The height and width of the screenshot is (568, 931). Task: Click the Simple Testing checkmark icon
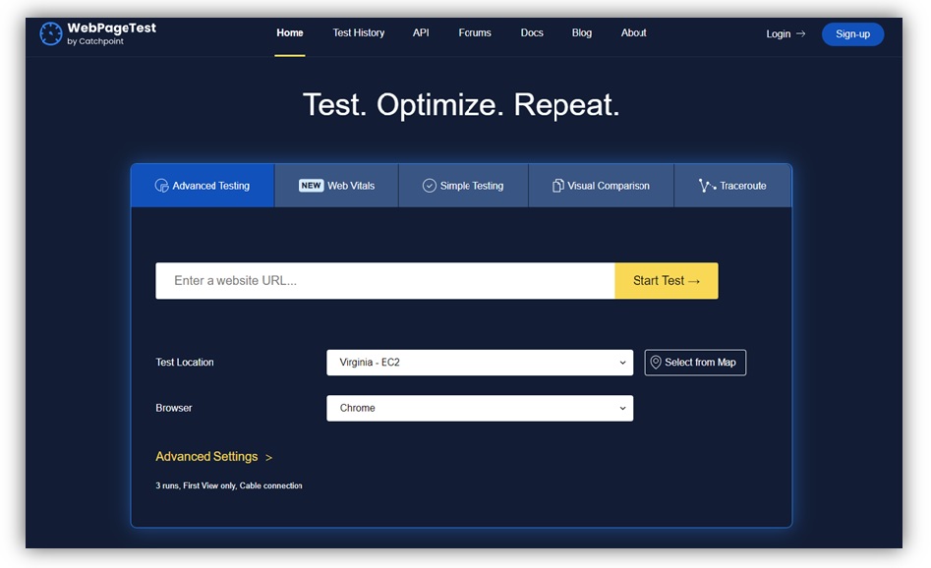tap(429, 185)
